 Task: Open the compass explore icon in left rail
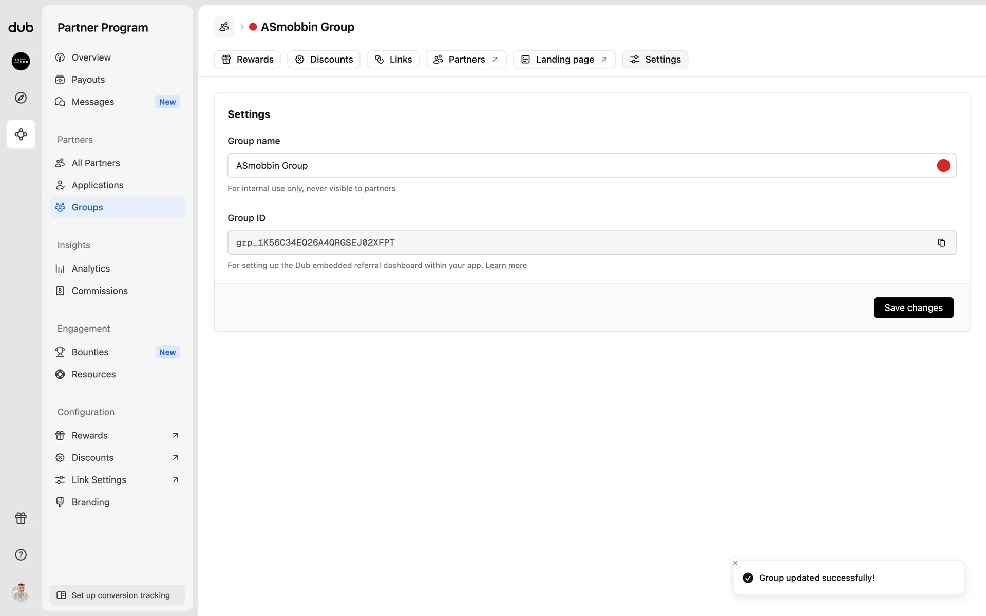pyautogui.click(x=21, y=98)
